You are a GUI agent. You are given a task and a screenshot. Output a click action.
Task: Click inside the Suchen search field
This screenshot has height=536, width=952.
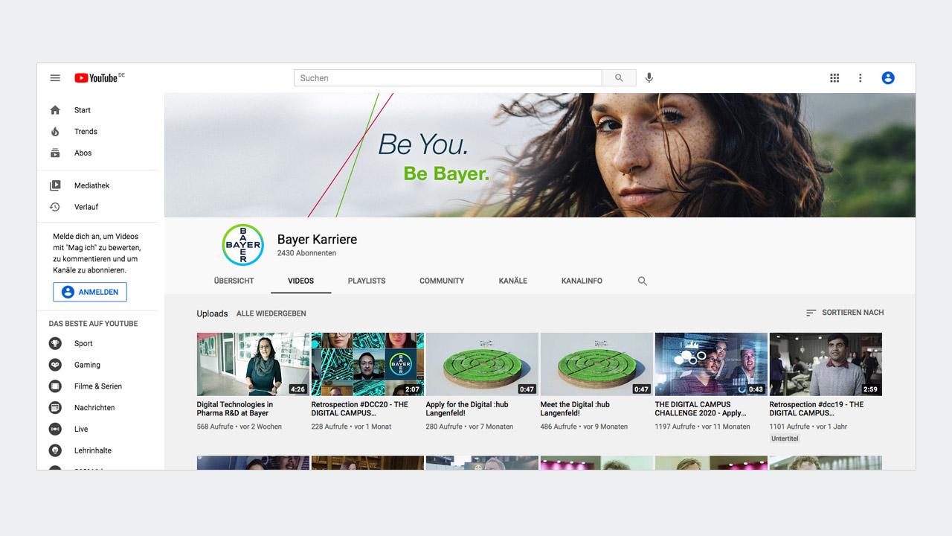pyautogui.click(x=448, y=78)
